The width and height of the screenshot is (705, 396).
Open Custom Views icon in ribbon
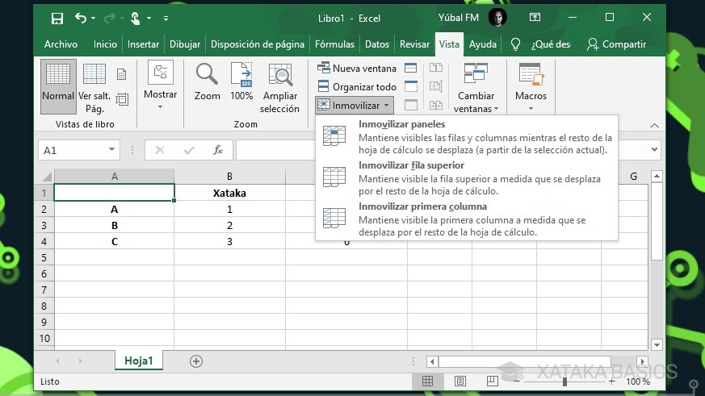click(122, 98)
